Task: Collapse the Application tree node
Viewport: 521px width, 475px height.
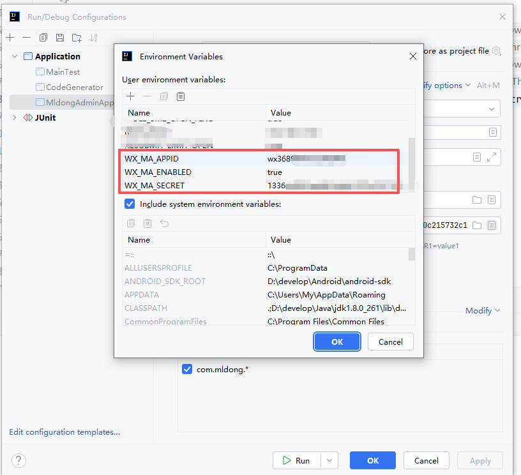Action: tap(15, 56)
